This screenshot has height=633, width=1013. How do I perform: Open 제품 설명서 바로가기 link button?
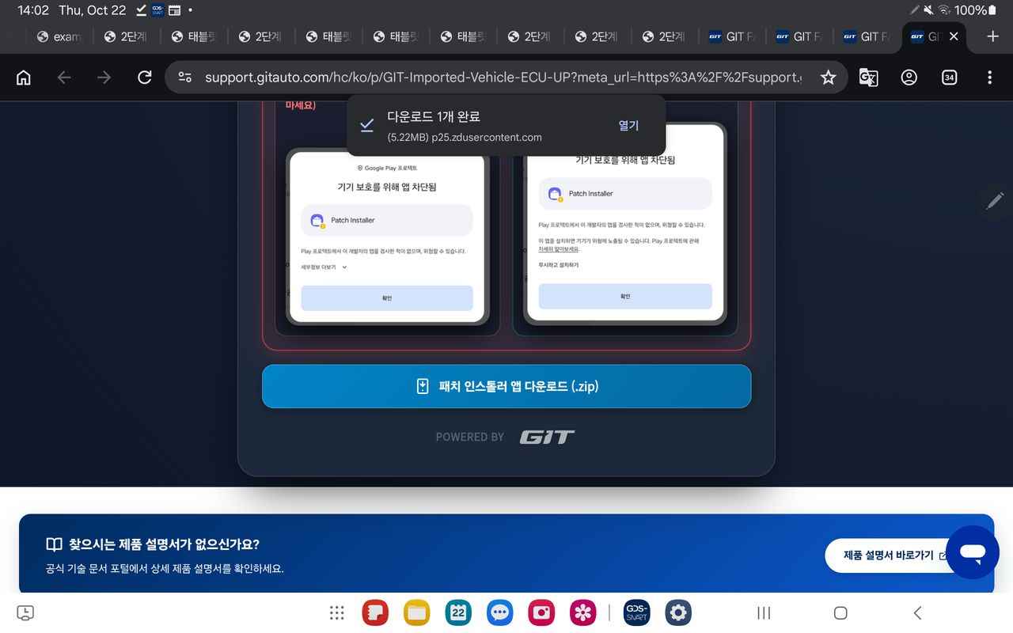895,555
